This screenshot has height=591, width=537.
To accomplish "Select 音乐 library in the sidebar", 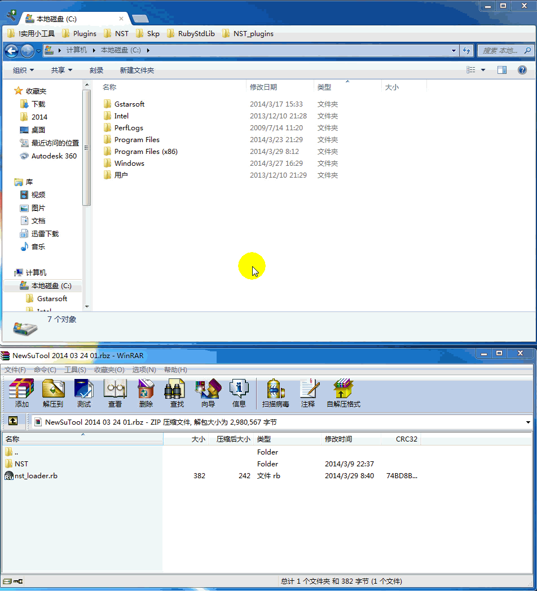I will point(33,247).
